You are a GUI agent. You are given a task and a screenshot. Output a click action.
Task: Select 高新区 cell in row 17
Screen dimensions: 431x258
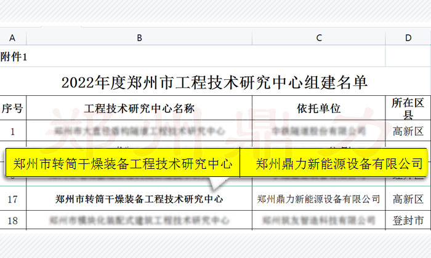pyautogui.click(x=408, y=199)
